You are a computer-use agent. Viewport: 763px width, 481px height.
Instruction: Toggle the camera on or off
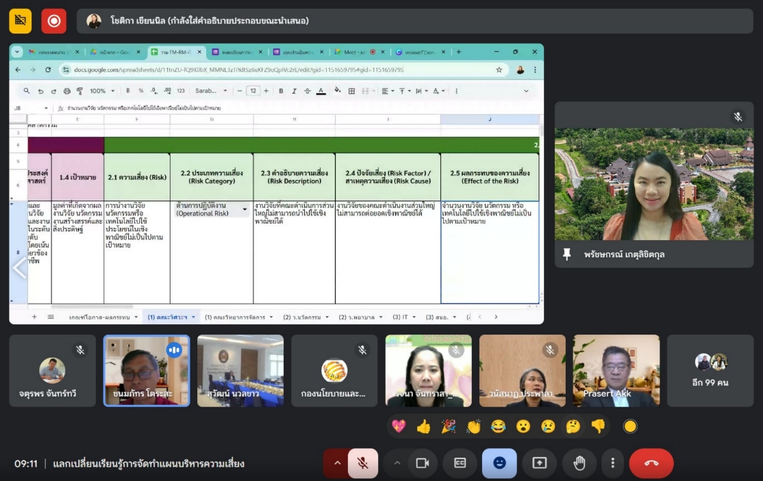[x=422, y=463]
